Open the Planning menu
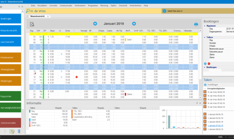 coord(104,6)
